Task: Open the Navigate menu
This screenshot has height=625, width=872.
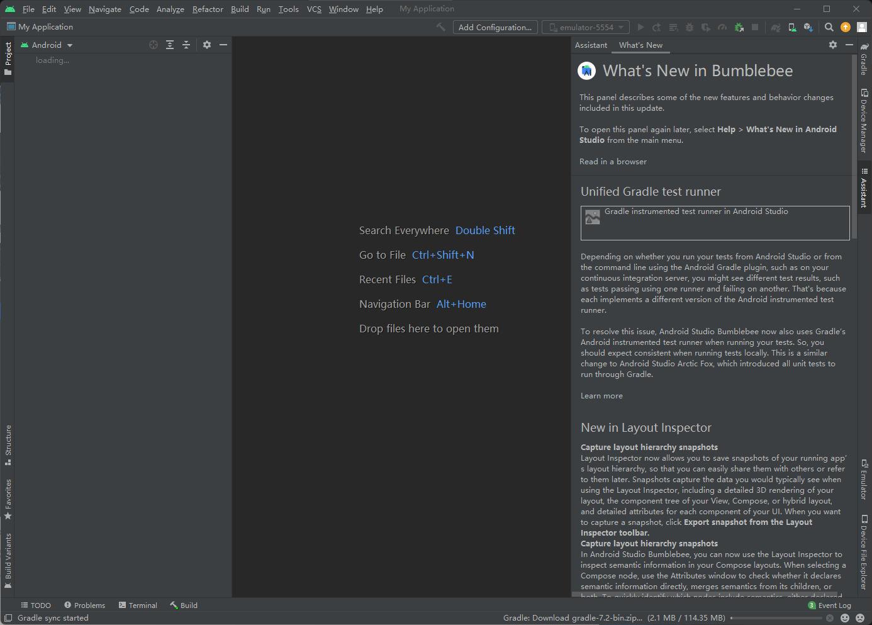Action: (105, 9)
